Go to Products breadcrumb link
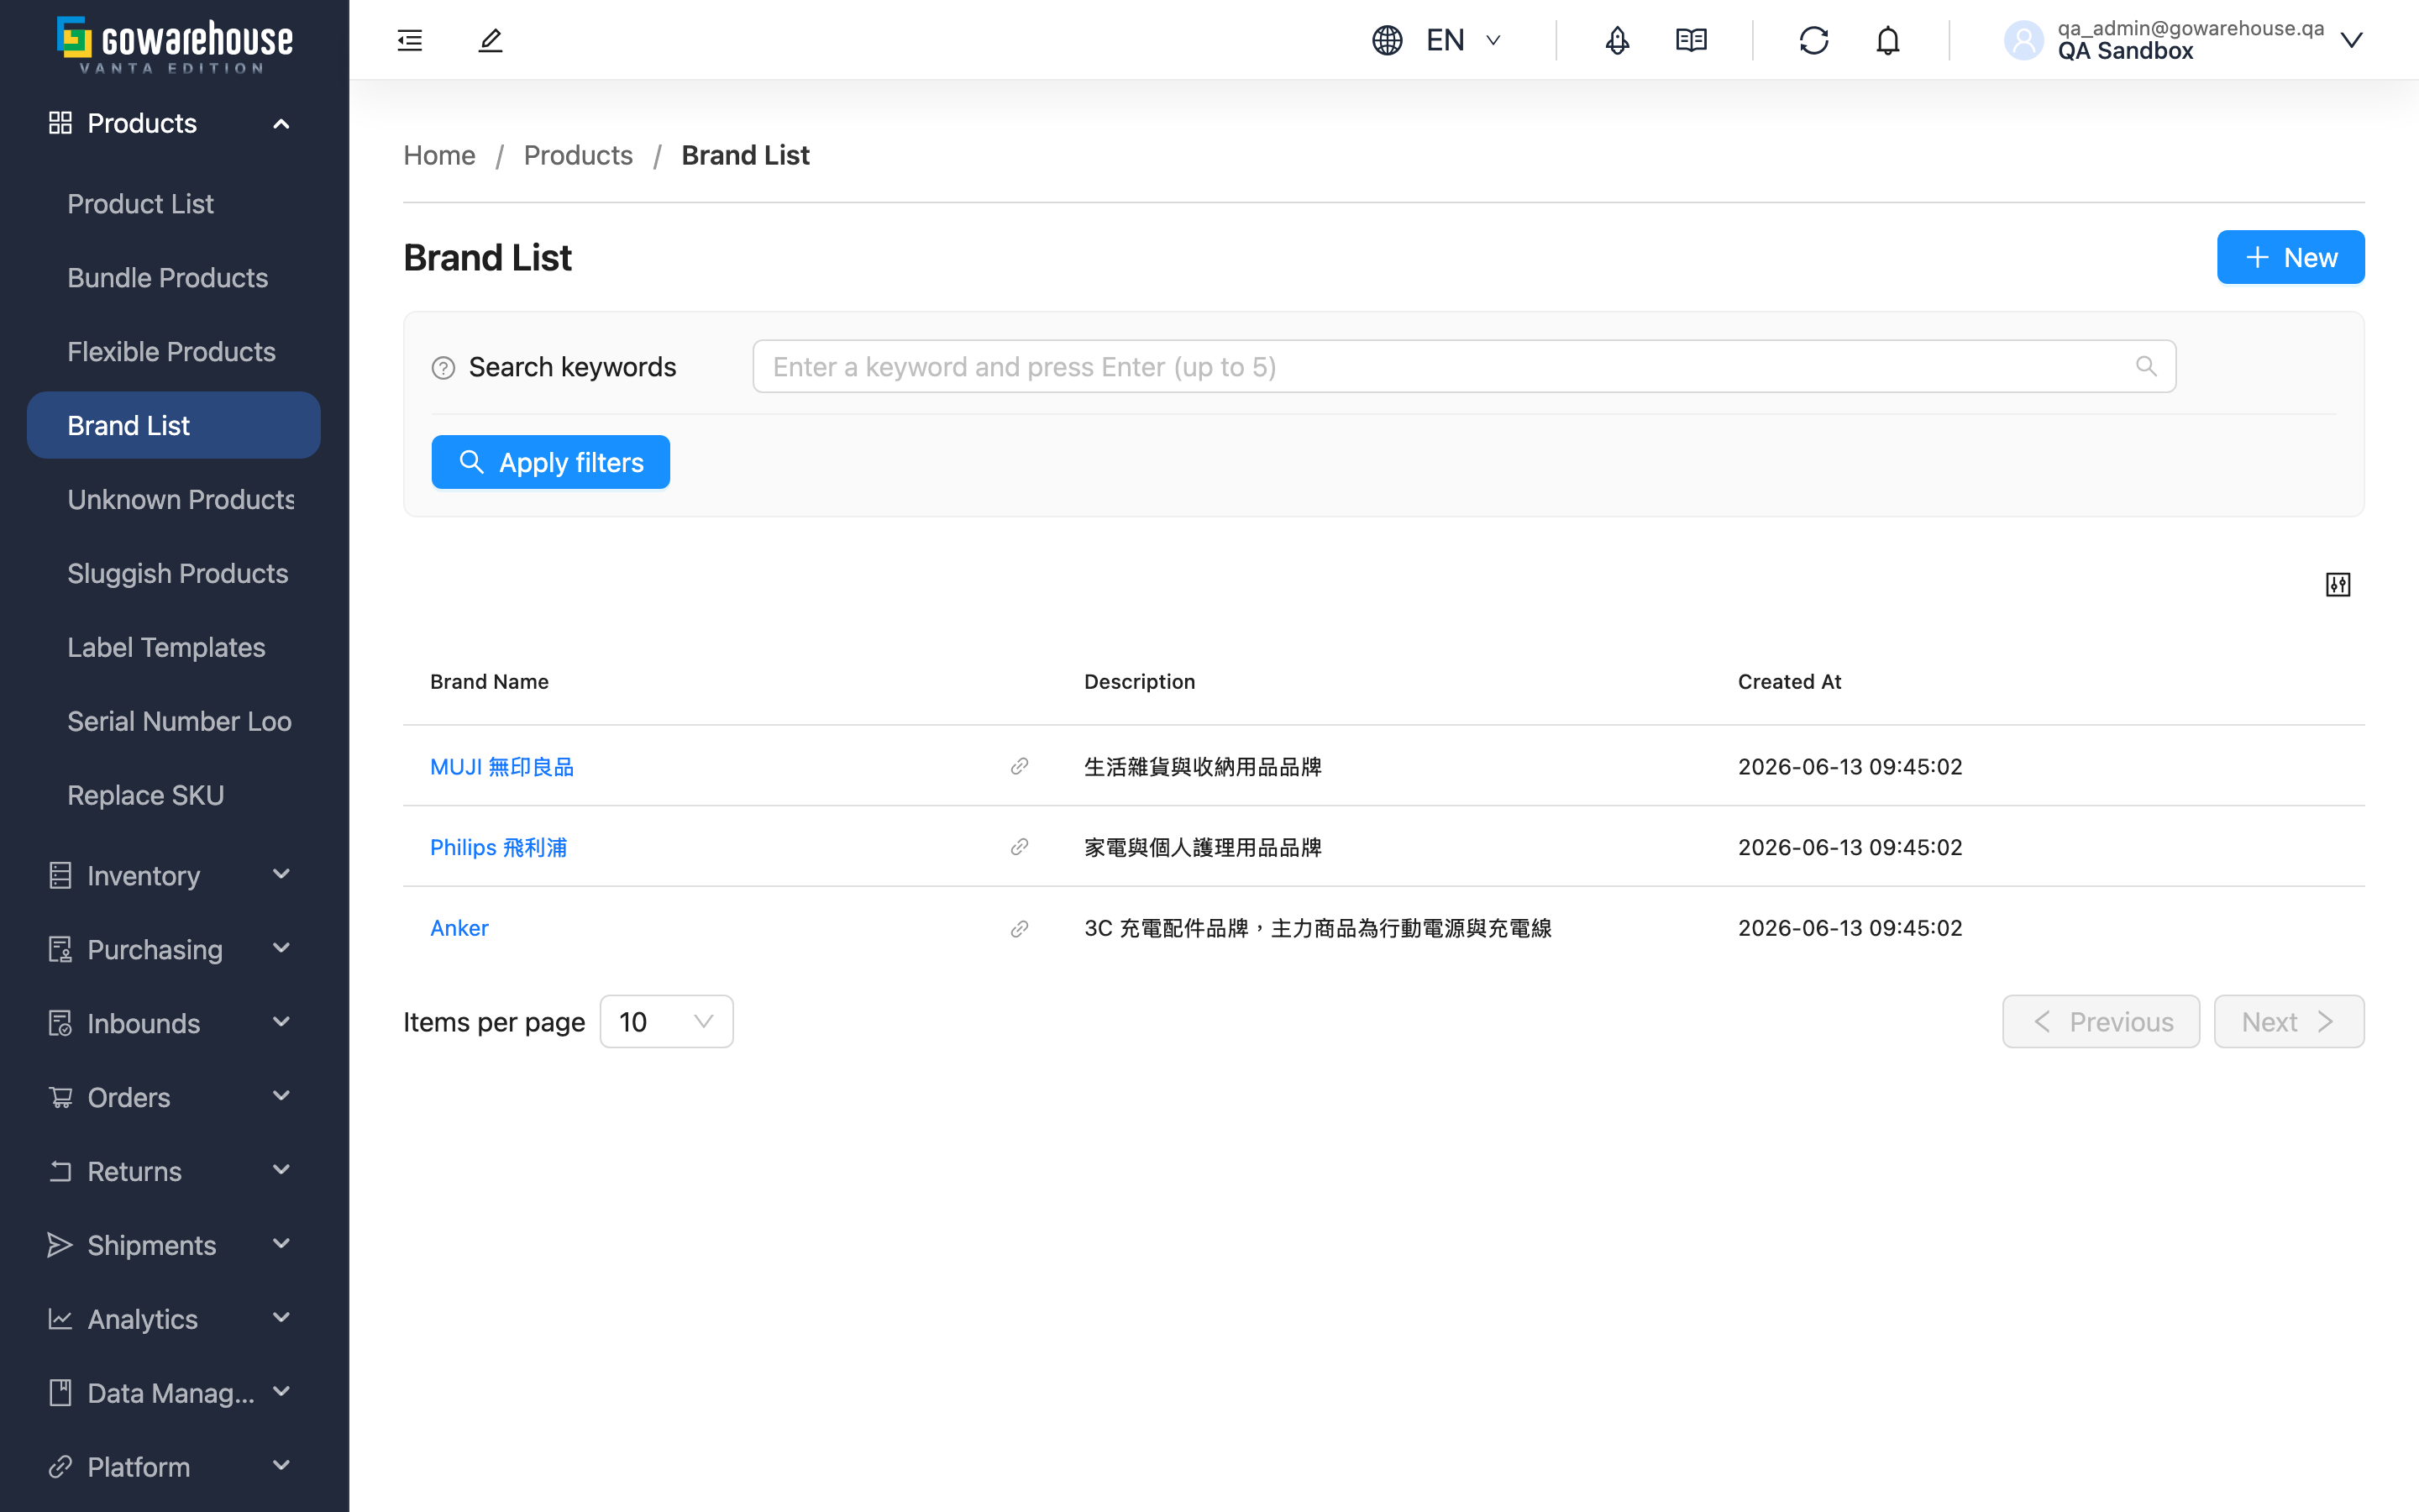Image resolution: width=2419 pixels, height=1512 pixels. 578,155
